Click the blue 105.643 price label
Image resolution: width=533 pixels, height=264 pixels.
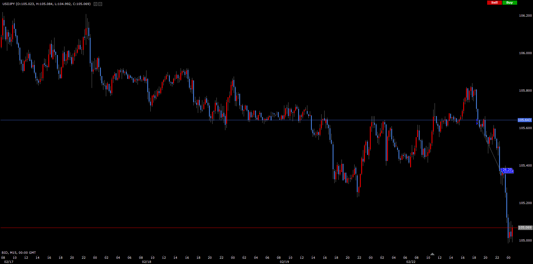click(x=524, y=120)
